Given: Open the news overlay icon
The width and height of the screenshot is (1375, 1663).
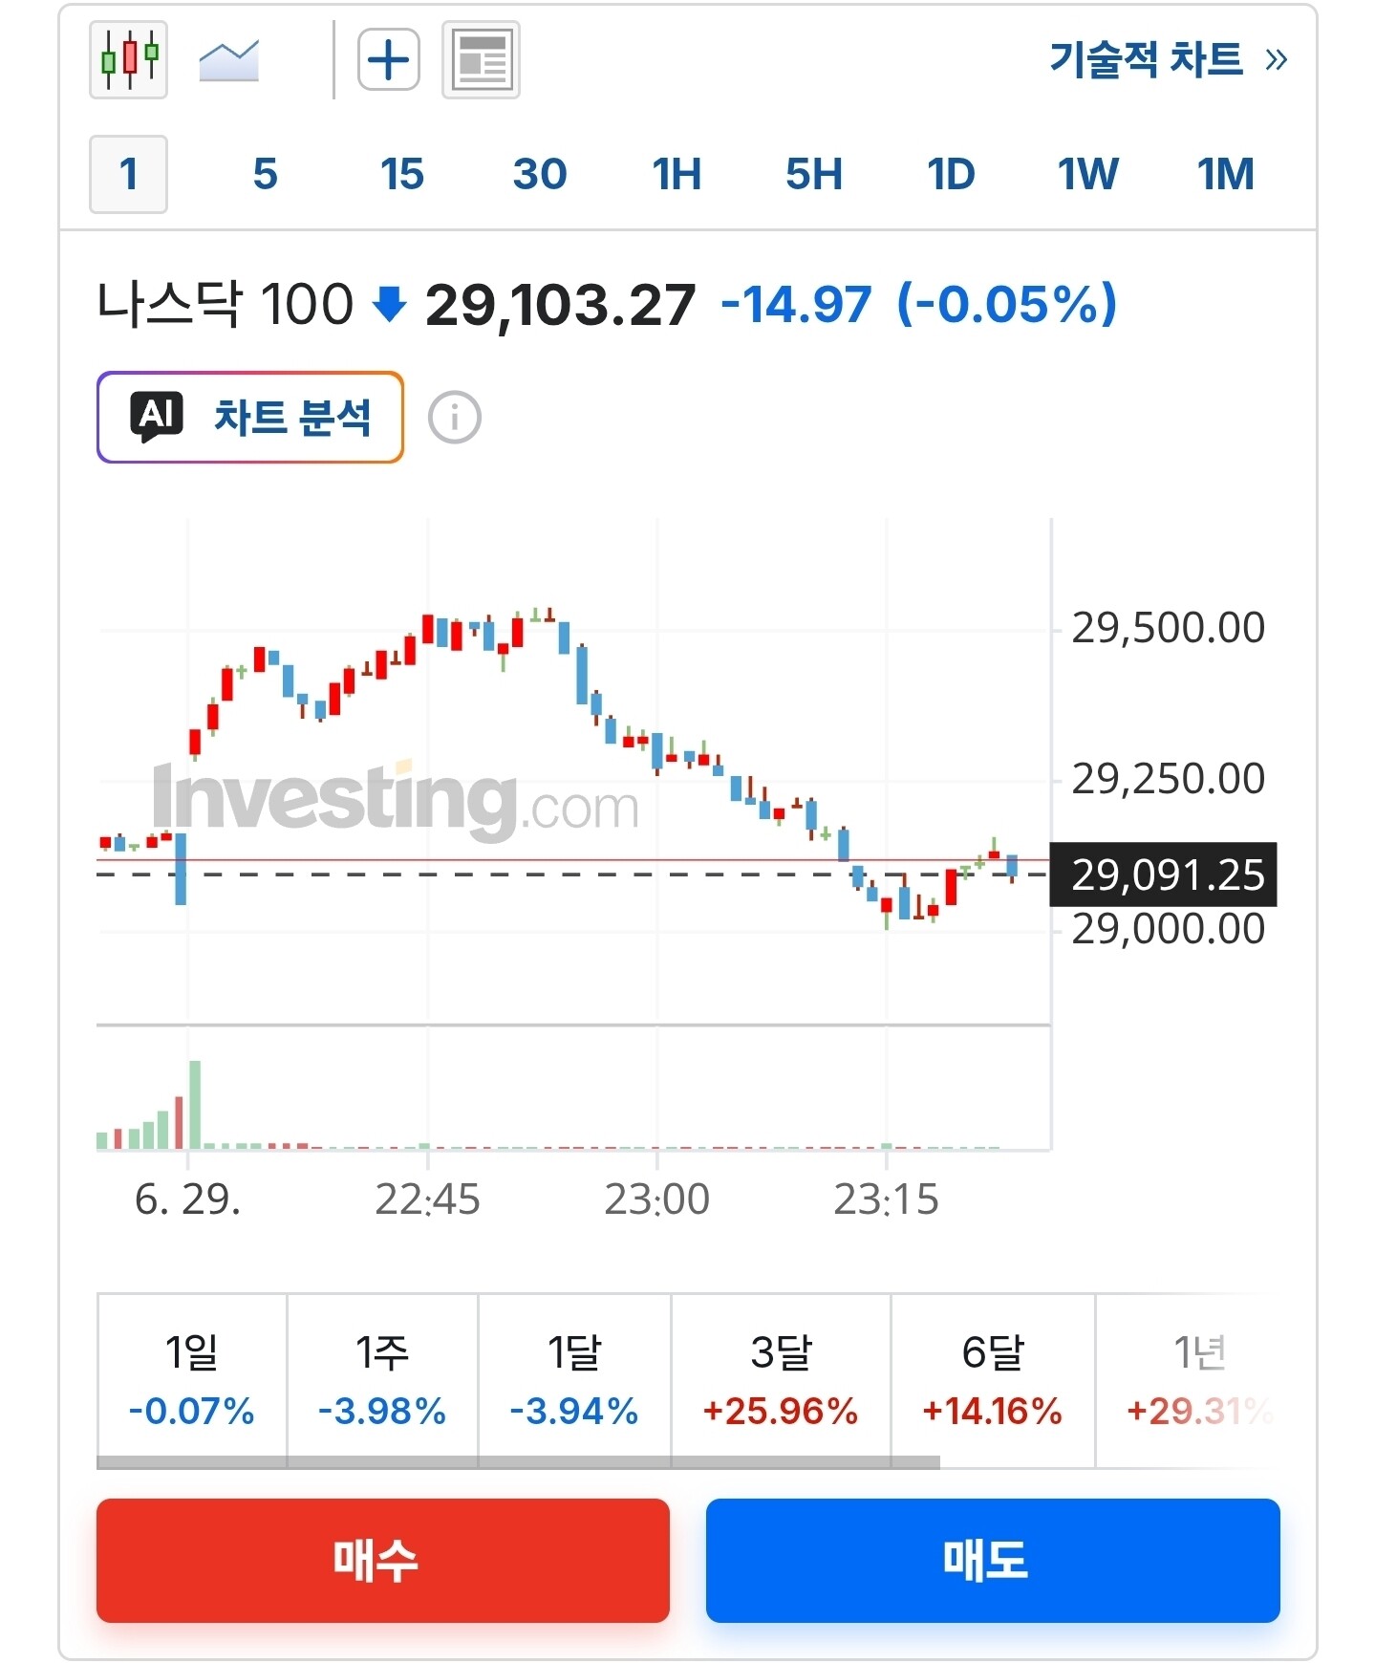Looking at the screenshot, I should (481, 59).
